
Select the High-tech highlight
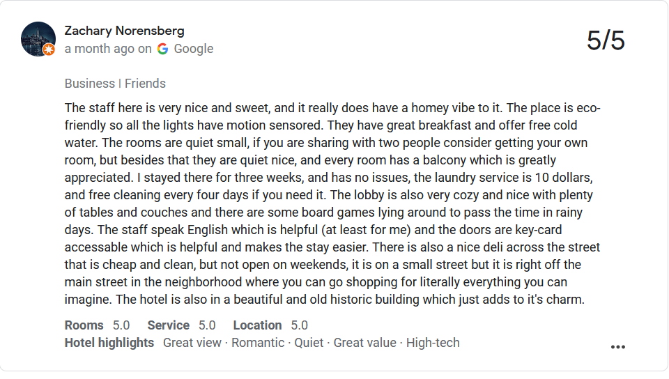[x=433, y=343]
